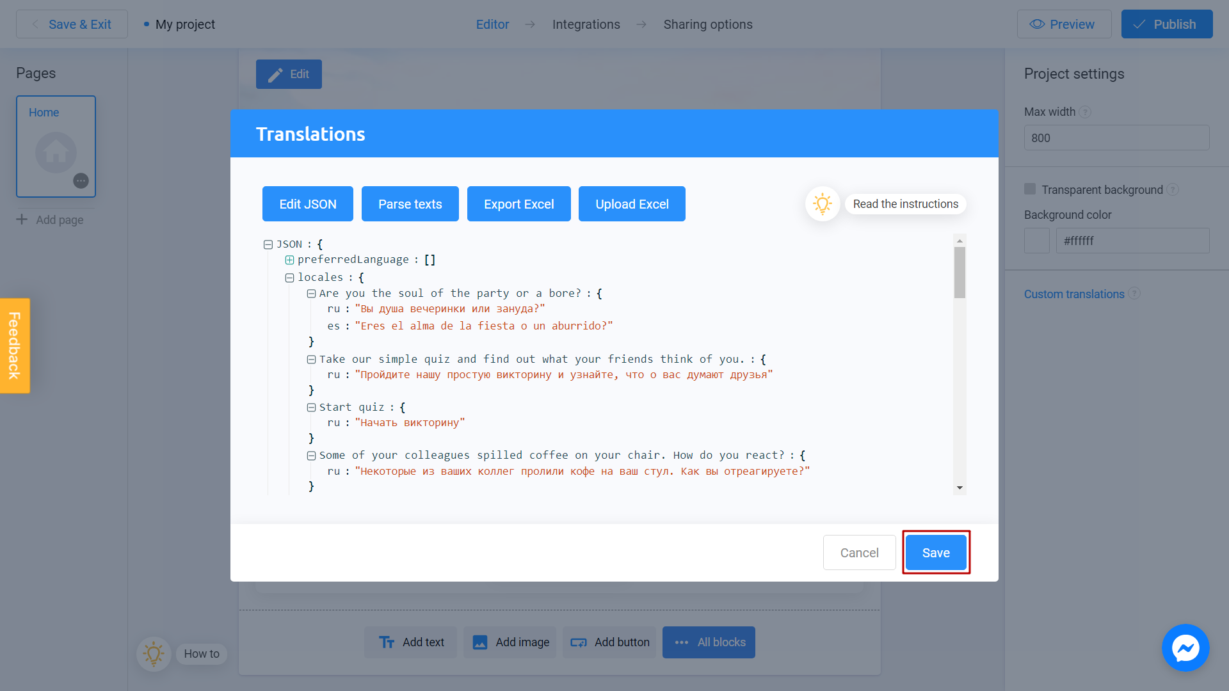Click the Parse texts button
The image size is (1229, 691).
tap(410, 203)
